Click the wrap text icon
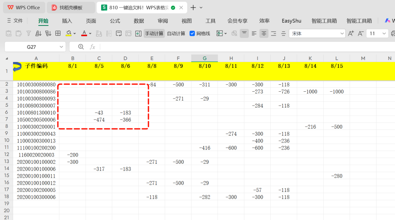Screen dimensions: 395x220 (x=119, y=34)
